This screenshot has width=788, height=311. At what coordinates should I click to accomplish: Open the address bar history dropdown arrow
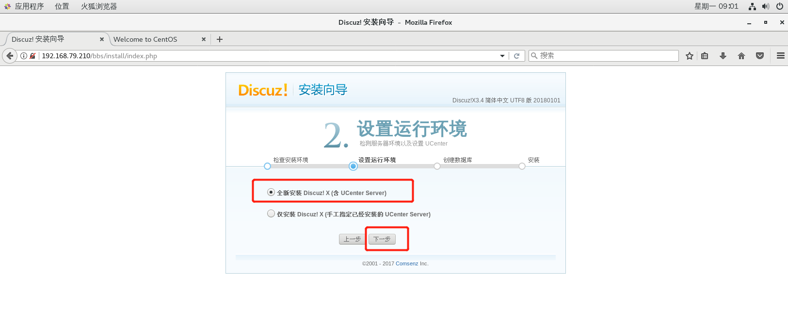[x=502, y=56]
